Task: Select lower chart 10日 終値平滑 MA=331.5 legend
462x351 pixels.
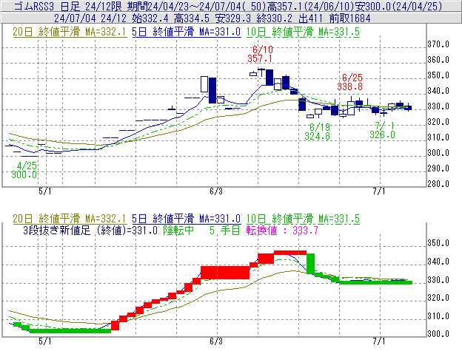Action: pyautogui.click(x=303, y=219)
